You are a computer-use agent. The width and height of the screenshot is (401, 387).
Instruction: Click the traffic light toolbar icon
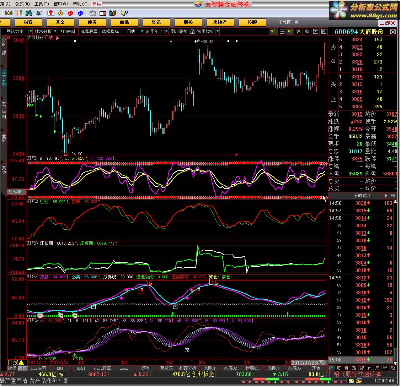pyautogui.click(x=9, y=13)
